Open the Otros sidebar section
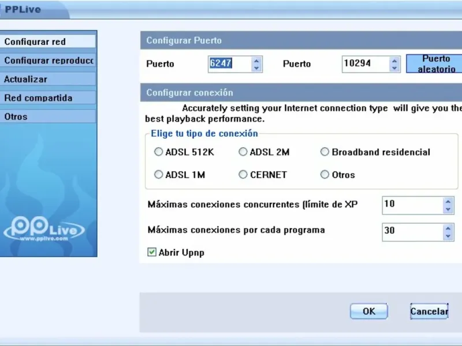This screenshot has height=346, width=462. coord(48,117)
